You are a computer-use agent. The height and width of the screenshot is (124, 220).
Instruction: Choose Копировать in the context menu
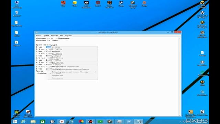coord(72,54)
